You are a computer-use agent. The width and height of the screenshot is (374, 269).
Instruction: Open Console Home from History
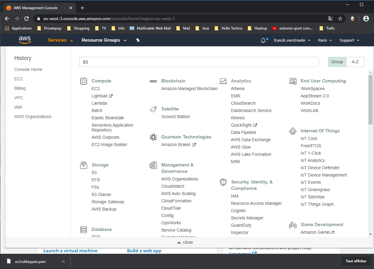28,69
